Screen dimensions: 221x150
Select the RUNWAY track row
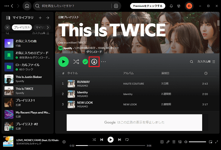tap(137, 84)
